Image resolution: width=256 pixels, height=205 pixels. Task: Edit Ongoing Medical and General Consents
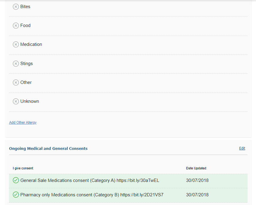point(242,148)
